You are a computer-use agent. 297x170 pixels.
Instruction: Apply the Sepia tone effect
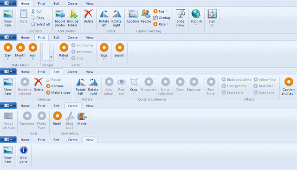(x=232, y=92)
